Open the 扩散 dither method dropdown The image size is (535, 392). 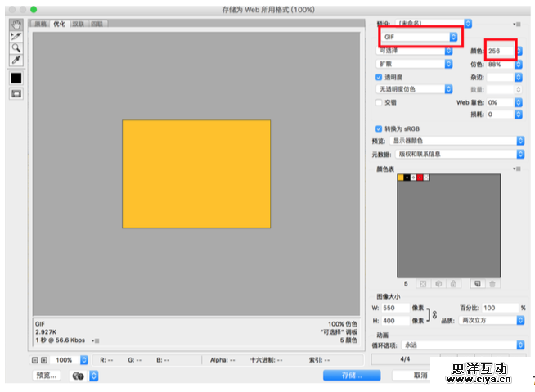coord(414,63)
